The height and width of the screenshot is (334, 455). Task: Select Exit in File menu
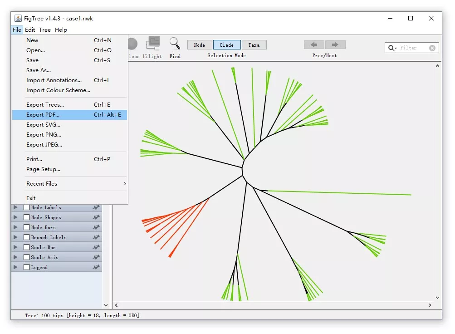tap(70, 198)
